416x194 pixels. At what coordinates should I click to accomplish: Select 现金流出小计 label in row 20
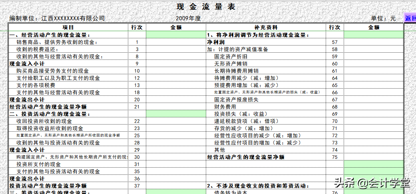pos(27,100)
